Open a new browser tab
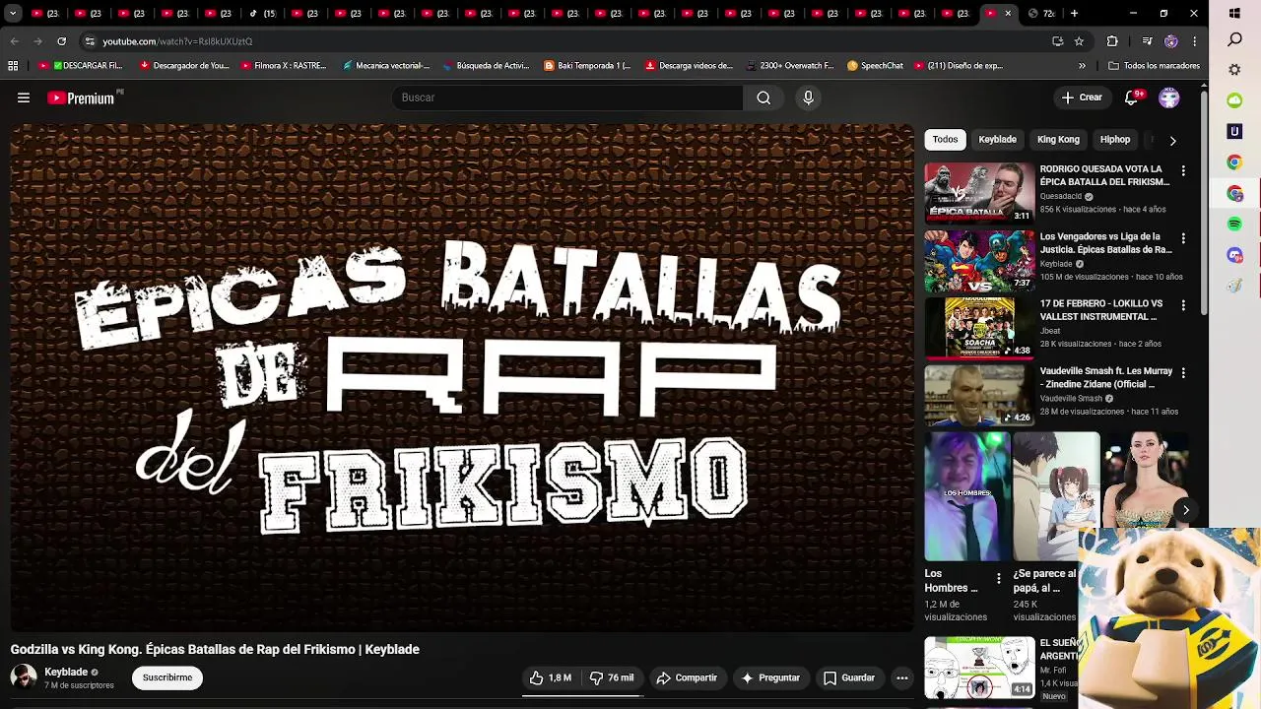1261x709 pixels. pos(1074,13)
